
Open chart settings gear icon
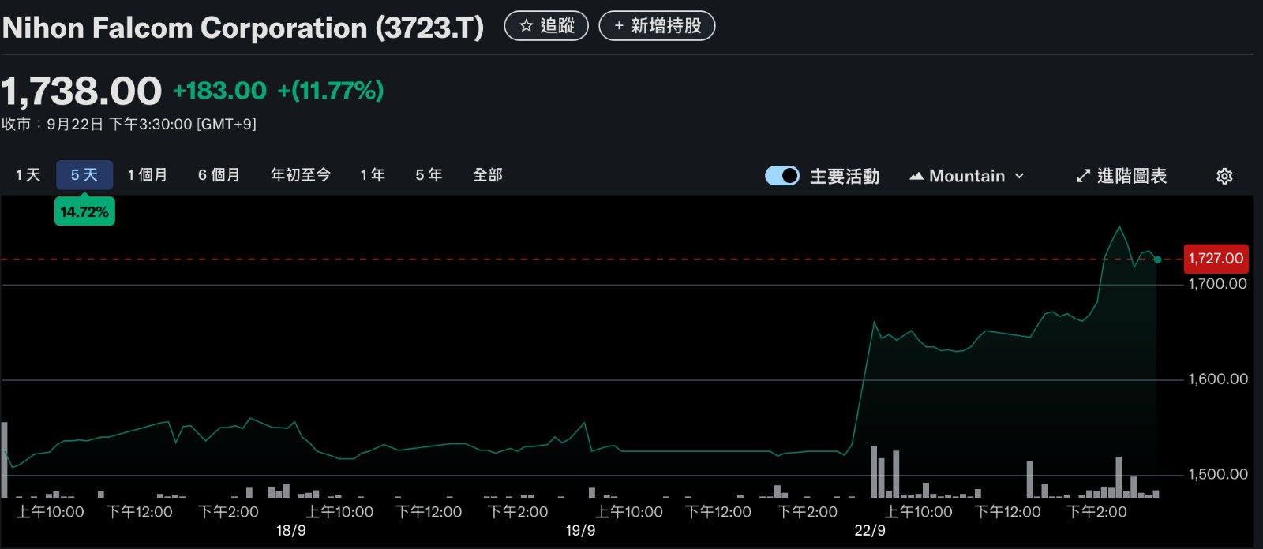click(x=1224, y=176)
